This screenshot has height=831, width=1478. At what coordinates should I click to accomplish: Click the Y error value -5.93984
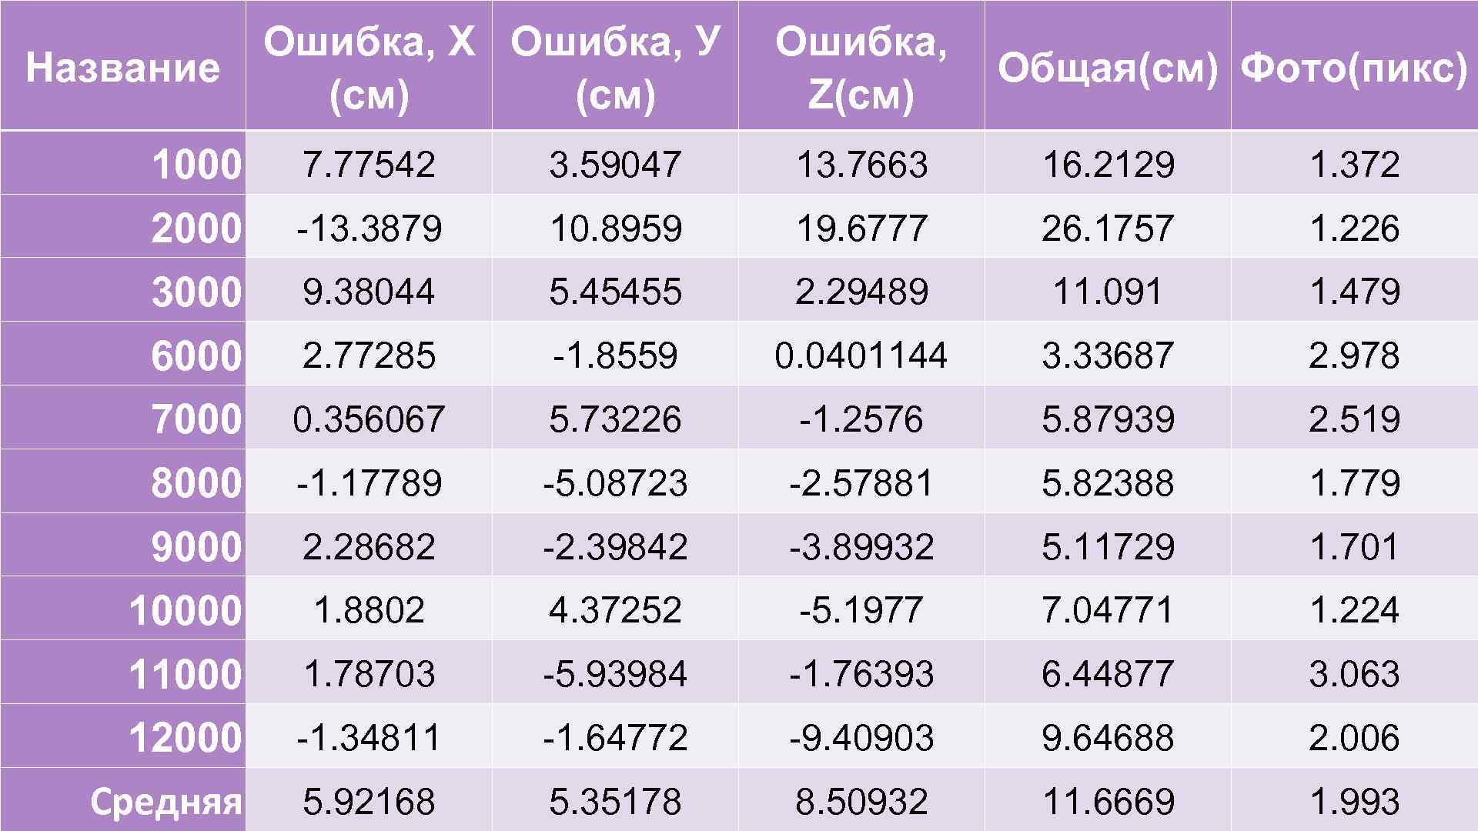coord(615,673)
